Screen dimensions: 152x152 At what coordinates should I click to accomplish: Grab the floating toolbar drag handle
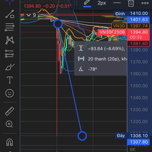tap(75, 3)
